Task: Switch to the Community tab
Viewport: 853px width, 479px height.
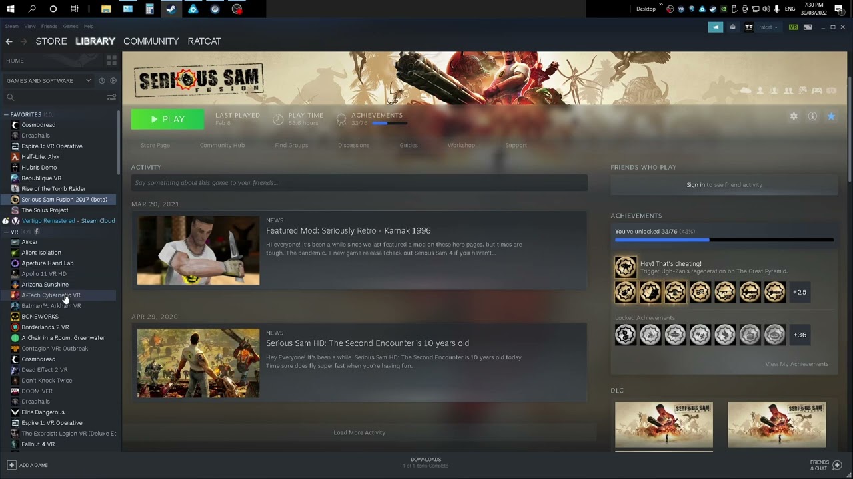Action: click(x=151, y=41)
